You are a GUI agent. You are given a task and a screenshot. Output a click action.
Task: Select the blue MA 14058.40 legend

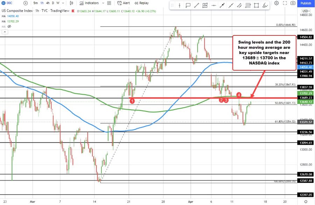coord(10,16)
